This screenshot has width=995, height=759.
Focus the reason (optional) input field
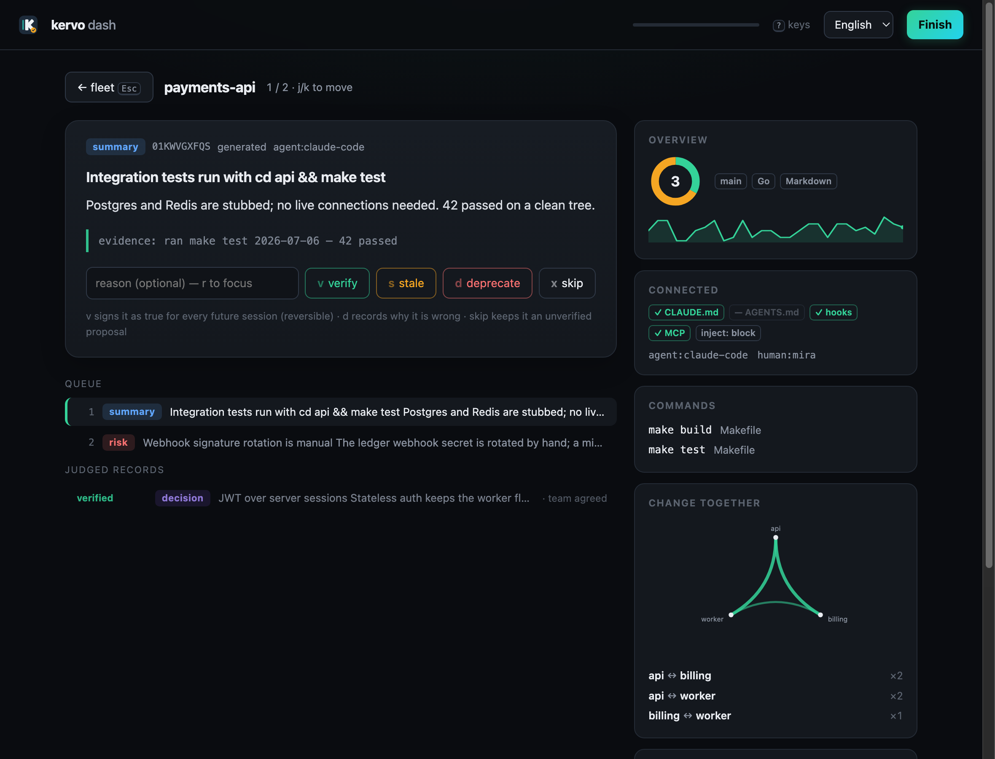click(x=192, y=283)
